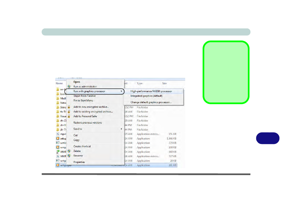This screenshot has height=205, width=292.
Task: Sort by the Size column header
Action: [x=164, y=83]
